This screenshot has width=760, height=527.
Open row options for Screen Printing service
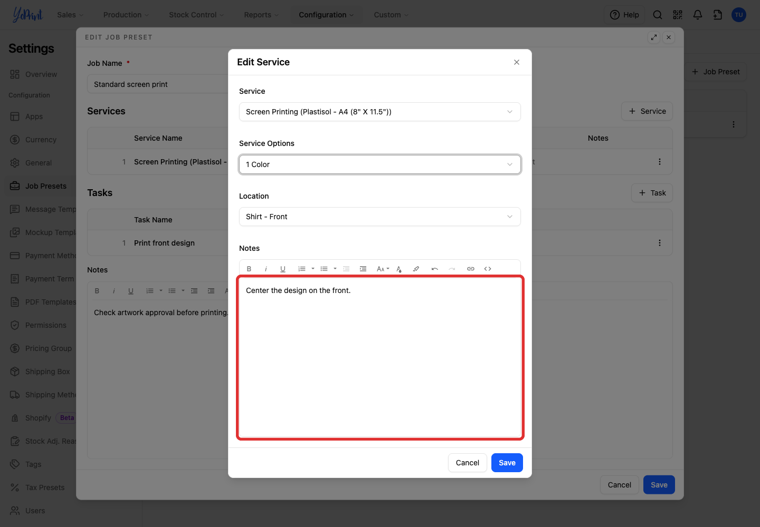click(660, 162)
